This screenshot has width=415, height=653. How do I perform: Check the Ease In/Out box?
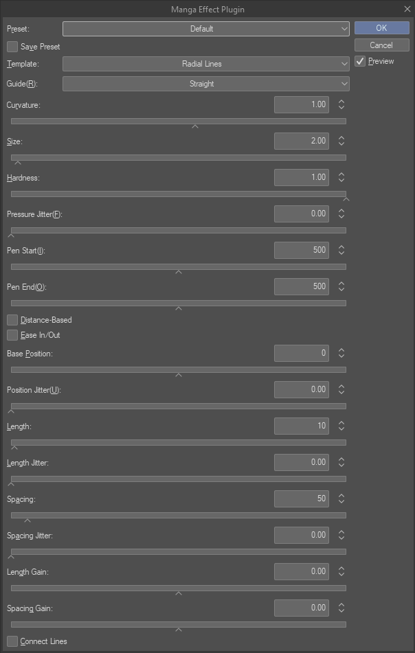click(12, 335)
